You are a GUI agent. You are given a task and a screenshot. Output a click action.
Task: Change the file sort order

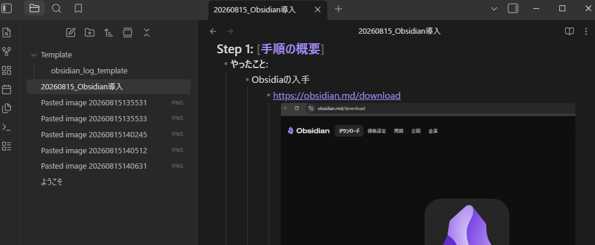click(109, 33)
